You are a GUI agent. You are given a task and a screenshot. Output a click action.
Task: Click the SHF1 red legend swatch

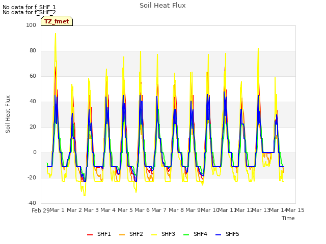[x=90, y=235]
